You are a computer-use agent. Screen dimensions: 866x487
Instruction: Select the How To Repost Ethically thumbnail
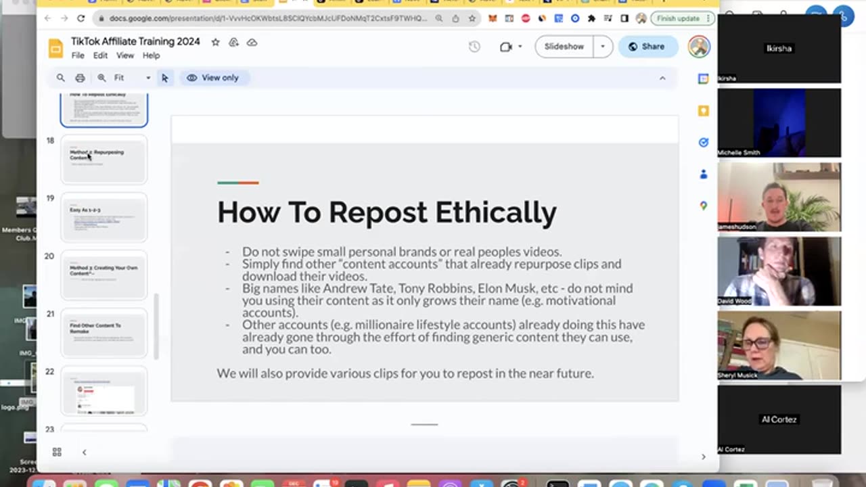pos(104,109)
